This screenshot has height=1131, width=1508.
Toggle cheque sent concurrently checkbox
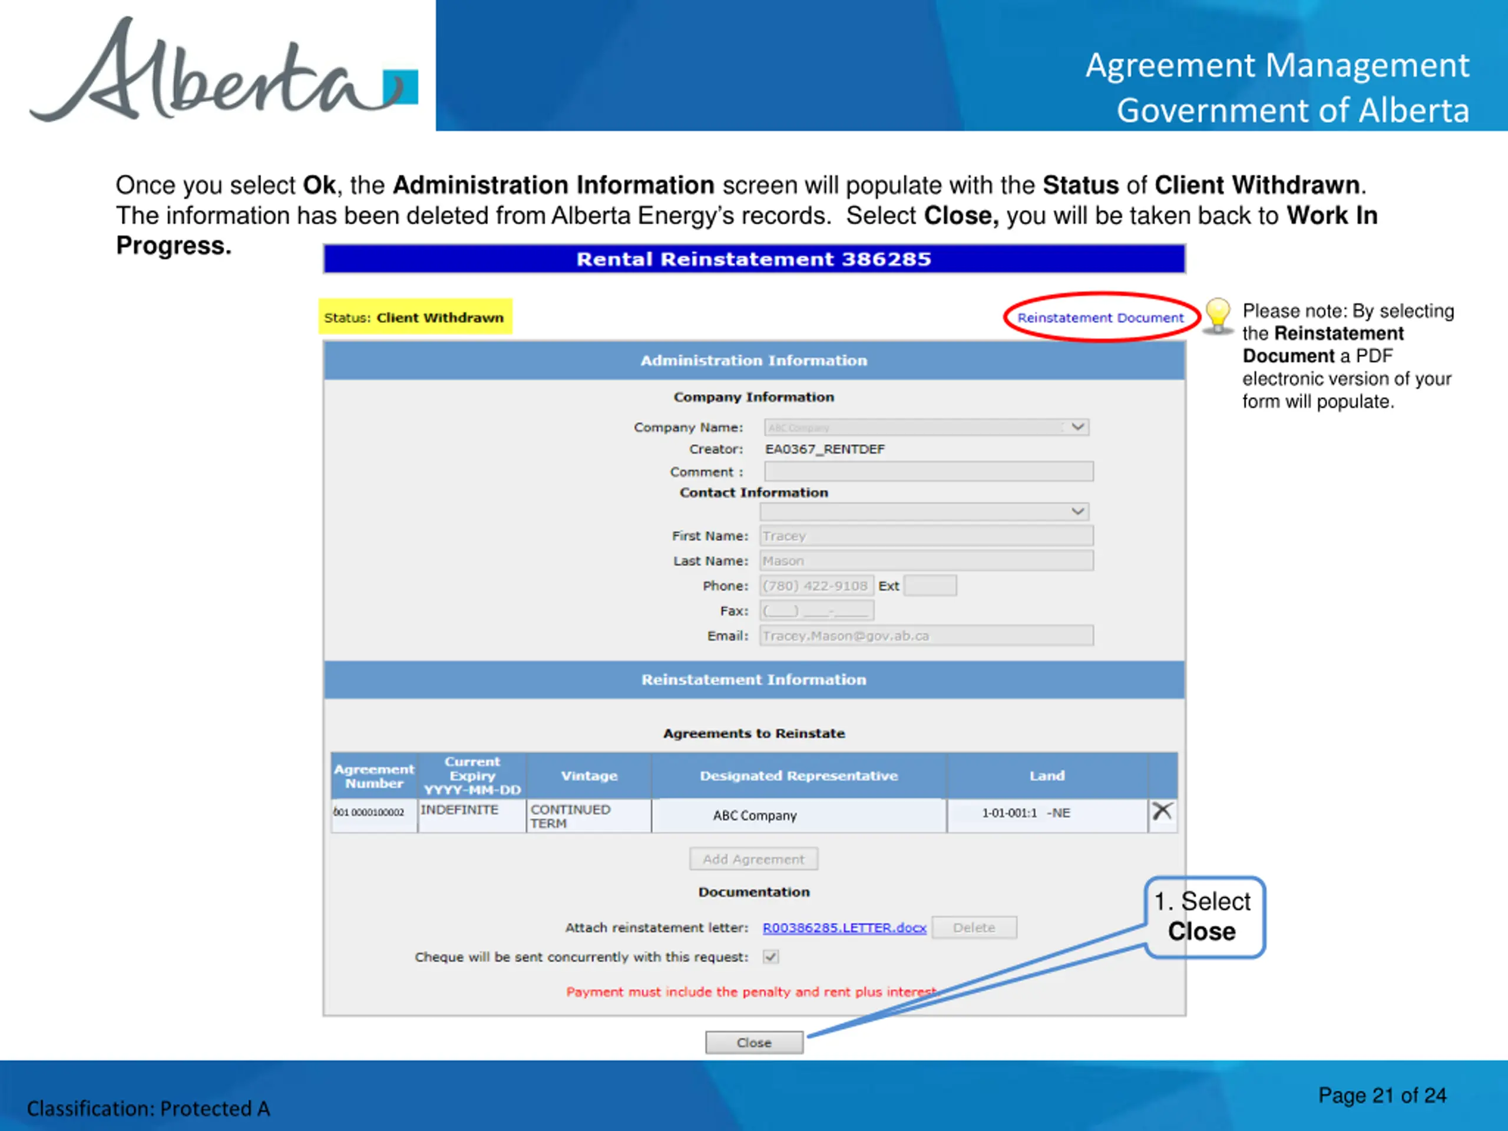pyautogui.click(x=771, y=957)
